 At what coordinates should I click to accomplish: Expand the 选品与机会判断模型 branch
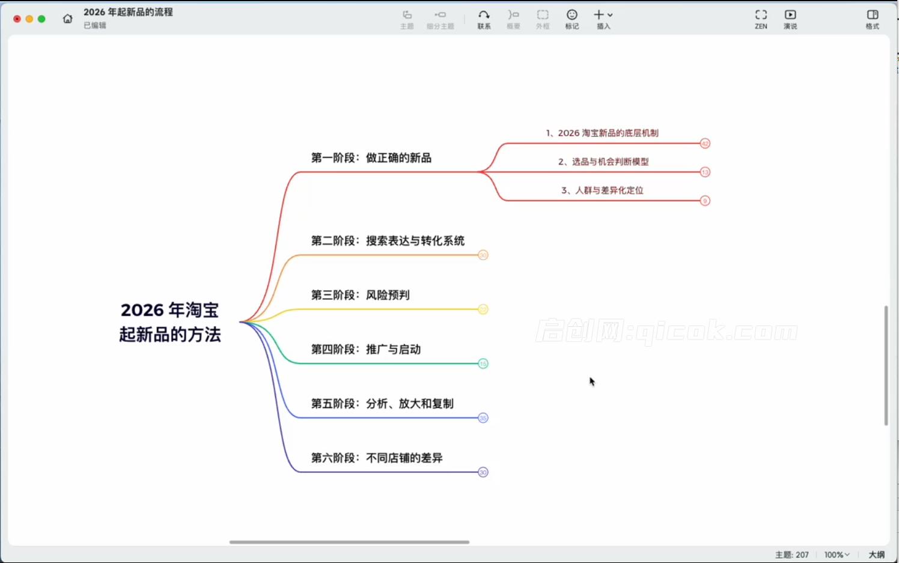705,172
